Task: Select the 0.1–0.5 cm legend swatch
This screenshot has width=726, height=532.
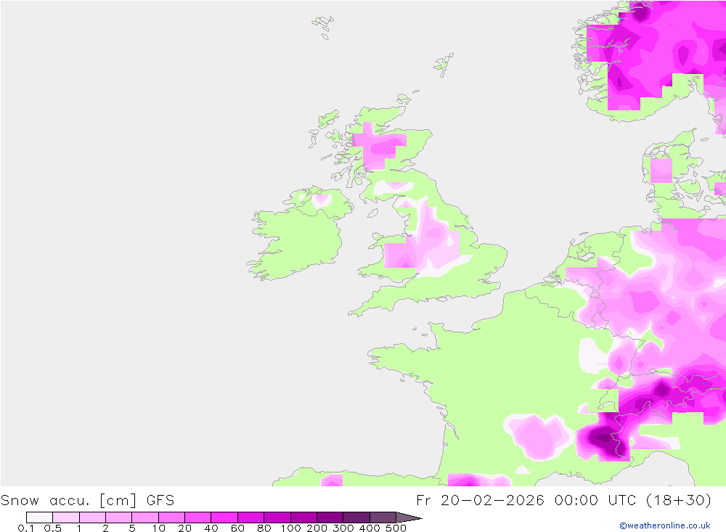Action: pos(39,517)
